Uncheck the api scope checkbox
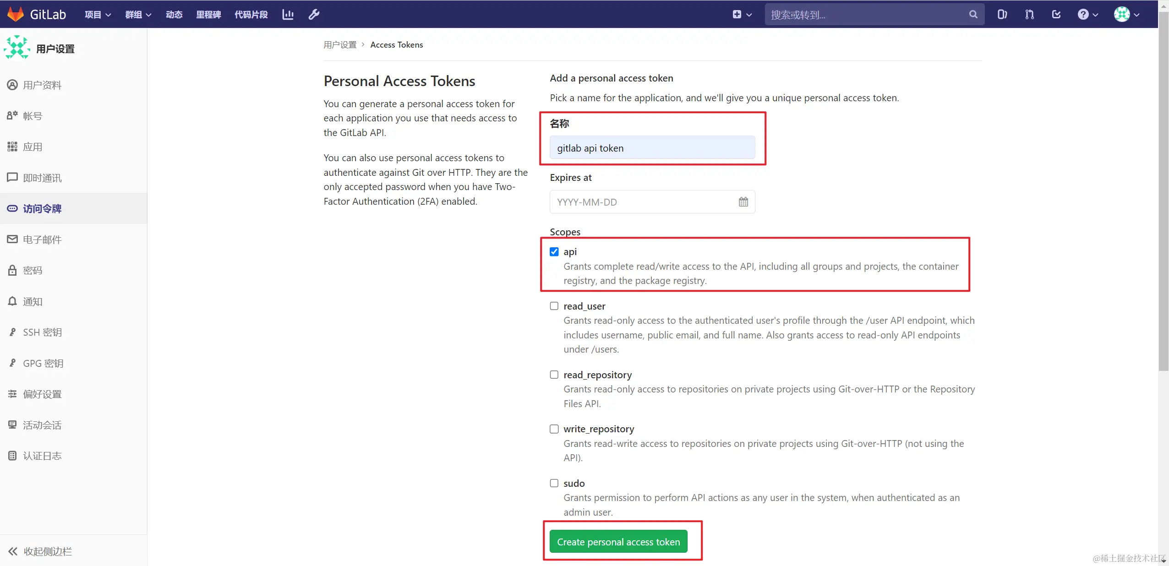 (554, 252)
